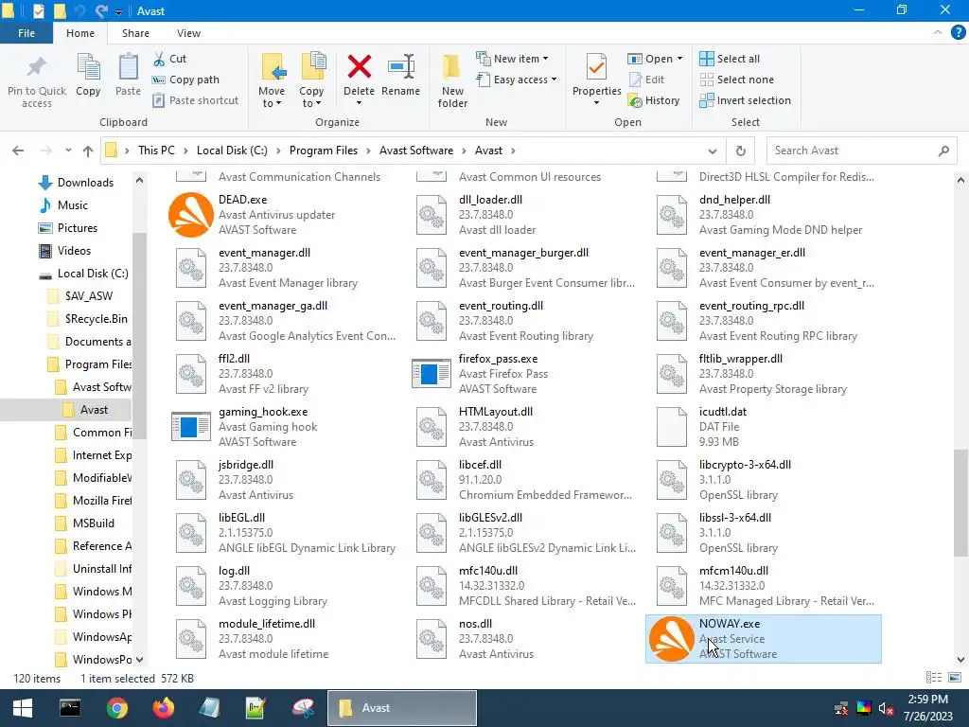Expand the New item dropdown

point(545,59)
